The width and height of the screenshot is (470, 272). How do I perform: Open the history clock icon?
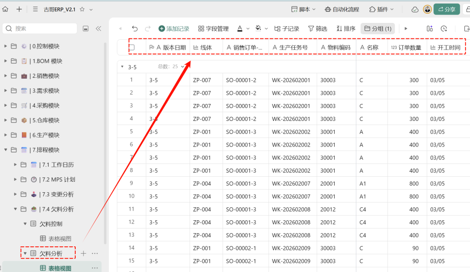tap(444, 29)
